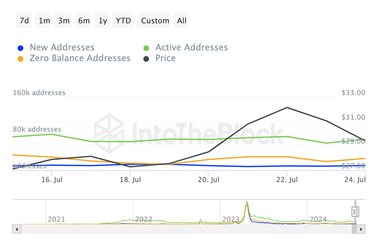Choose the 3m time range
The image size is (378, 252).
click(x=64, y=20)
